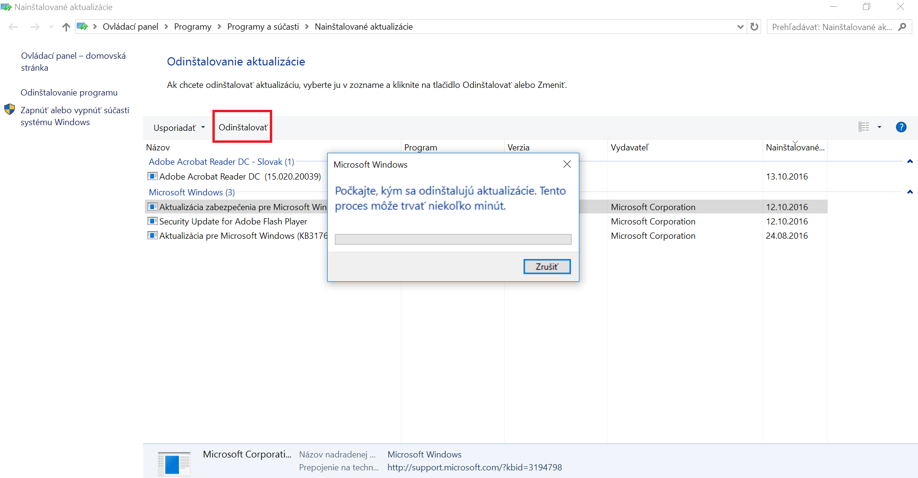Select Microsoft Windows (3) group header

[192, 192]
